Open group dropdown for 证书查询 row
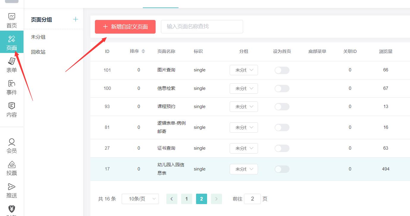Image resolution: width=410 pixels, height=216 pixels. click(244, 148)
